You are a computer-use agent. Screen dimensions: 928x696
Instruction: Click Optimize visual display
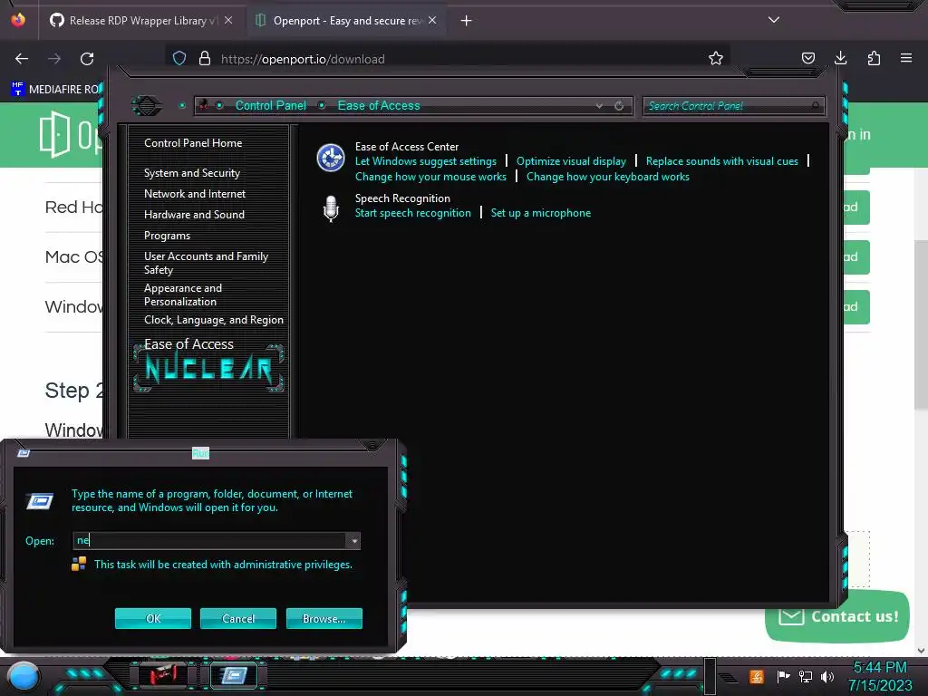tap(571, 161)
